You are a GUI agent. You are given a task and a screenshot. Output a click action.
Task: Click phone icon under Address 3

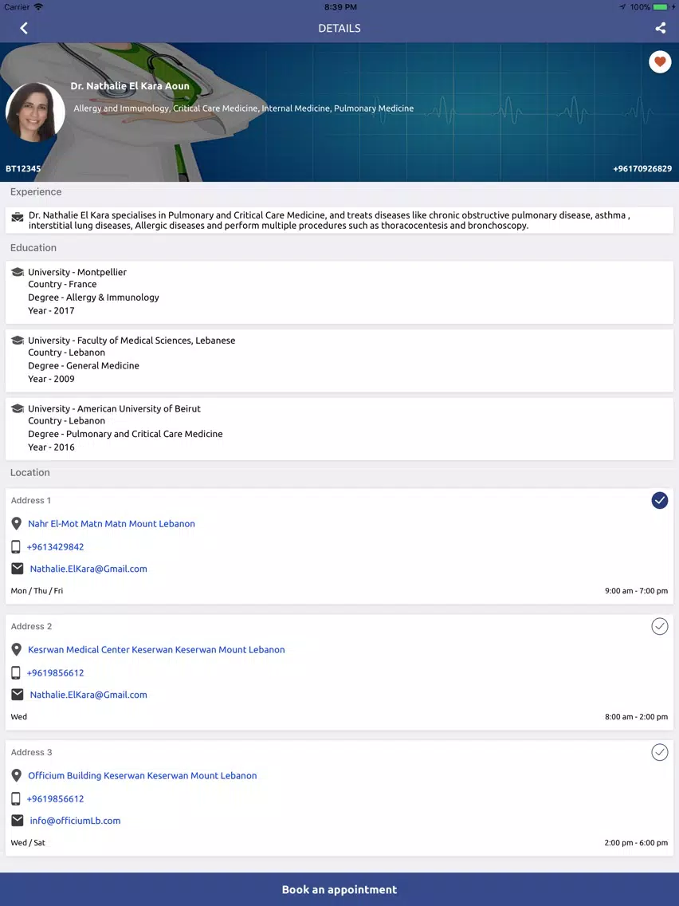[x=16, y=798]
